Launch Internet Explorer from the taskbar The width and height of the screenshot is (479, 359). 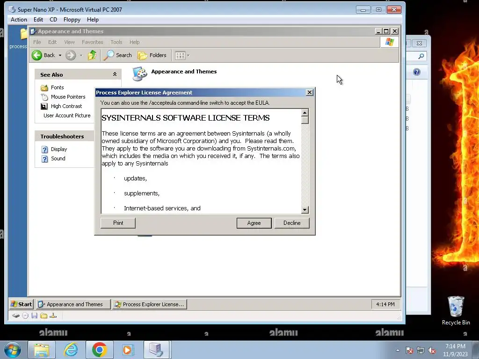point(71,350)
